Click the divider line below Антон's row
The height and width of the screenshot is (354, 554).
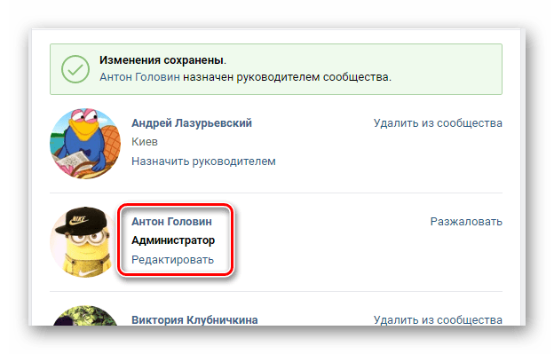click(276, 292)
